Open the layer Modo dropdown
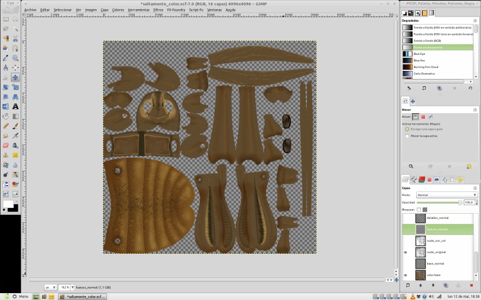 coord(447,195)
